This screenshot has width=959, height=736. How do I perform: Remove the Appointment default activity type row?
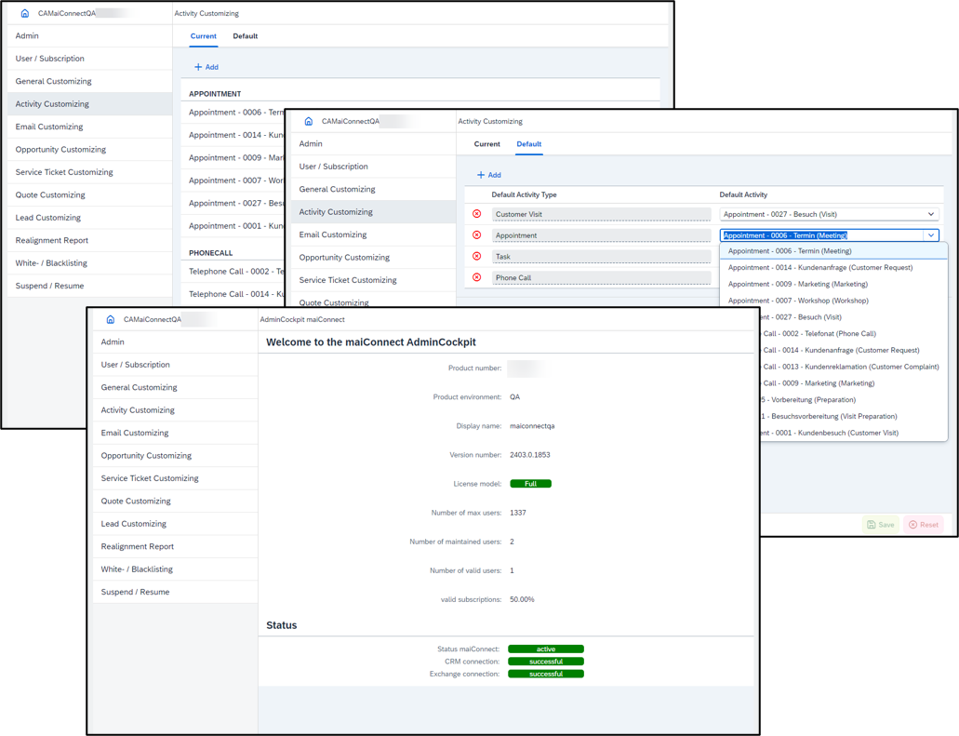click(477, 235)
